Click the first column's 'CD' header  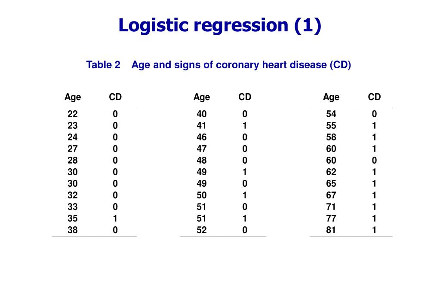(x=115, y=97)
